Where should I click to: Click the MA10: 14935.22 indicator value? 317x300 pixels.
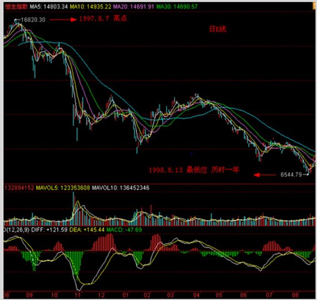(90, 7)
